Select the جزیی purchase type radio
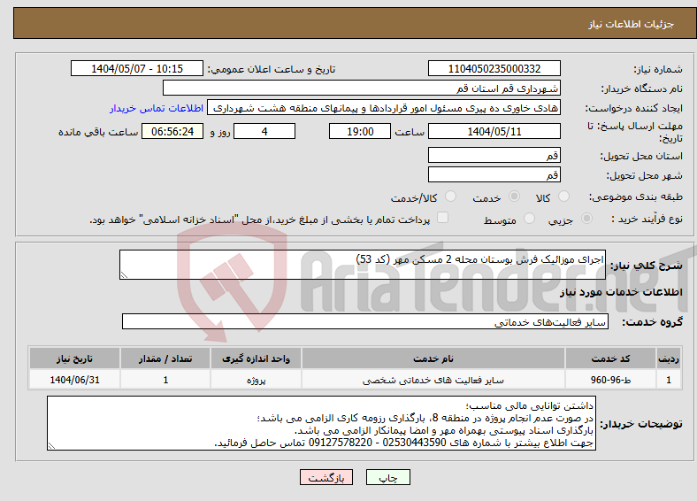 tap(586, 219)
